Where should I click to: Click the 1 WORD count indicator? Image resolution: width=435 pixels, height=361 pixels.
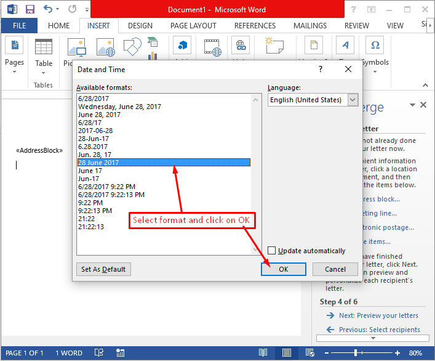click(x=69, y=353)
